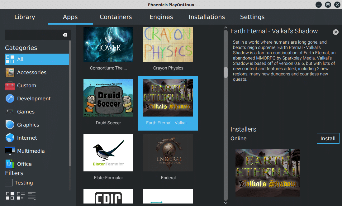Click the Internet globe icon
The image size is (342, 206).
point(10,138)
